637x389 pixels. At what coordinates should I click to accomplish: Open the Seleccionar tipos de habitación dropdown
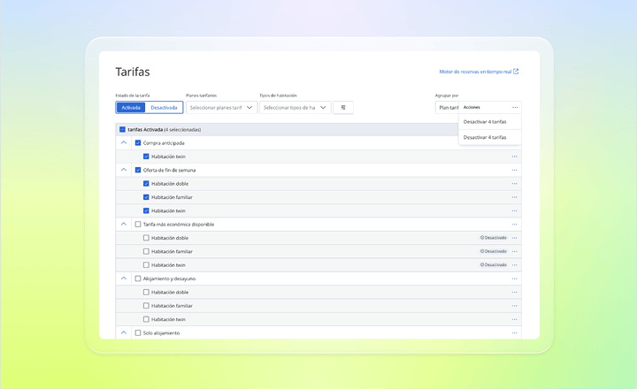point(295,108)
